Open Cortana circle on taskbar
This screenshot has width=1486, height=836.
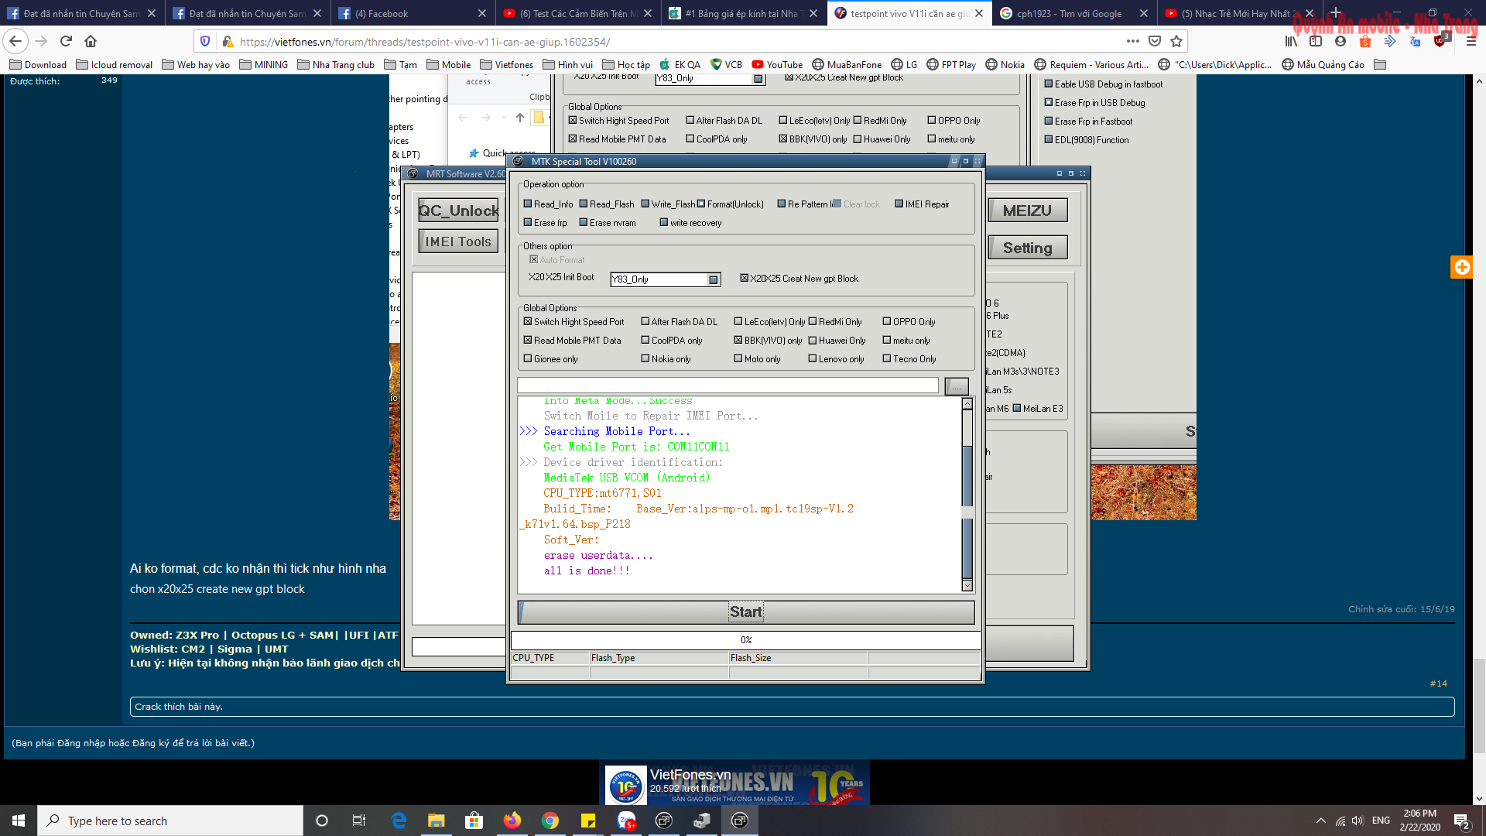click(x=322, y=821)
